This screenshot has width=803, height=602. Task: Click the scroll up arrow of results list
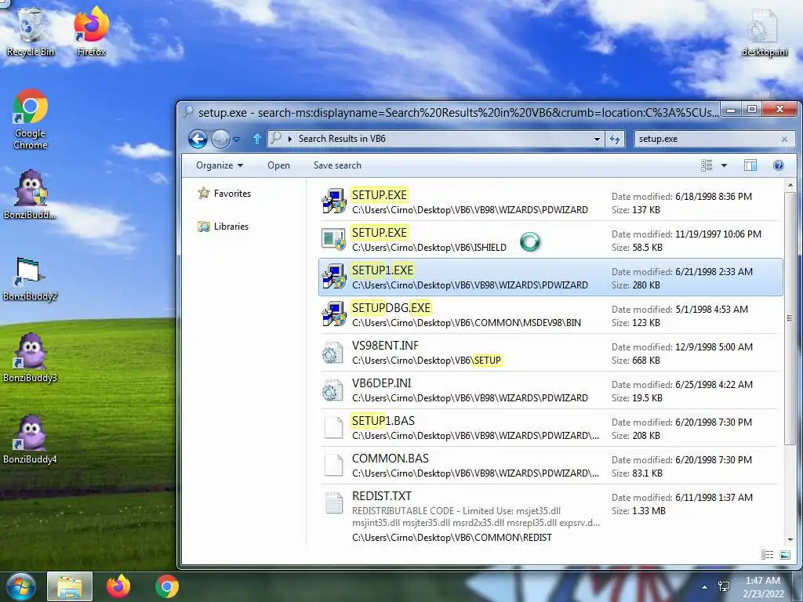coord(790,185)
